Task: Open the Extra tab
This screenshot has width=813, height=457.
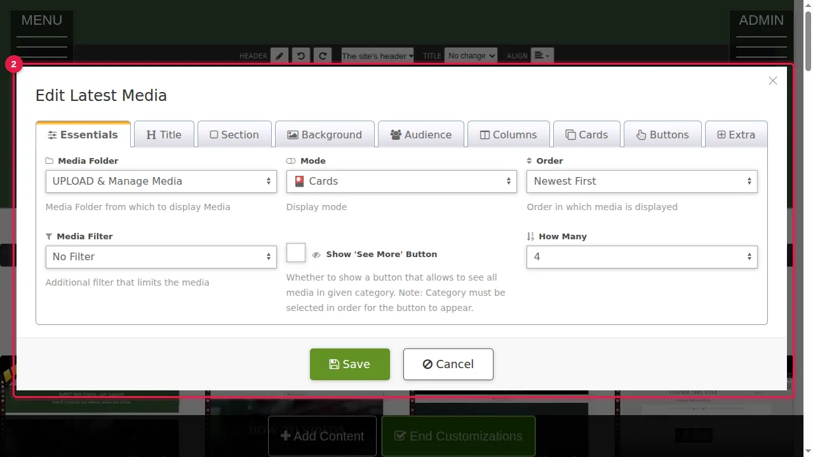Action: (x=736, y=135)
